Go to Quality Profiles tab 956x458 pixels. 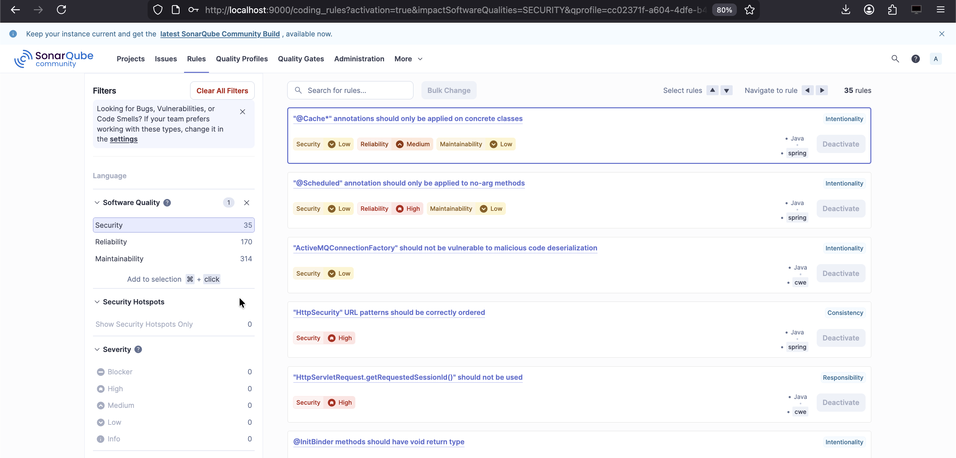coord(242,58)
